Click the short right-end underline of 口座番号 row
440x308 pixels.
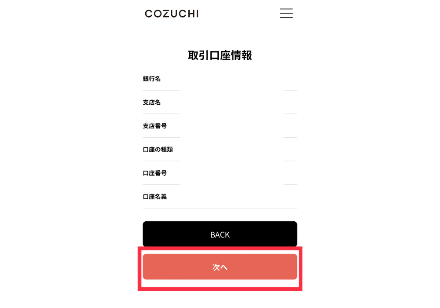pyautogui.click(x=290, y=184)
